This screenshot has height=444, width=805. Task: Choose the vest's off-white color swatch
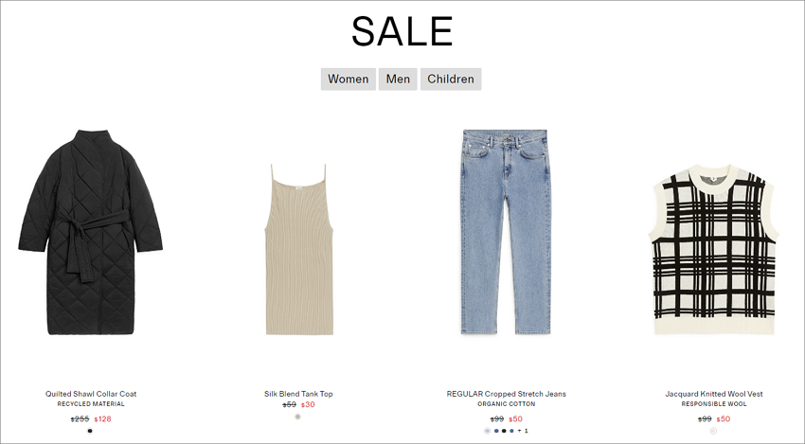(713, 431)
